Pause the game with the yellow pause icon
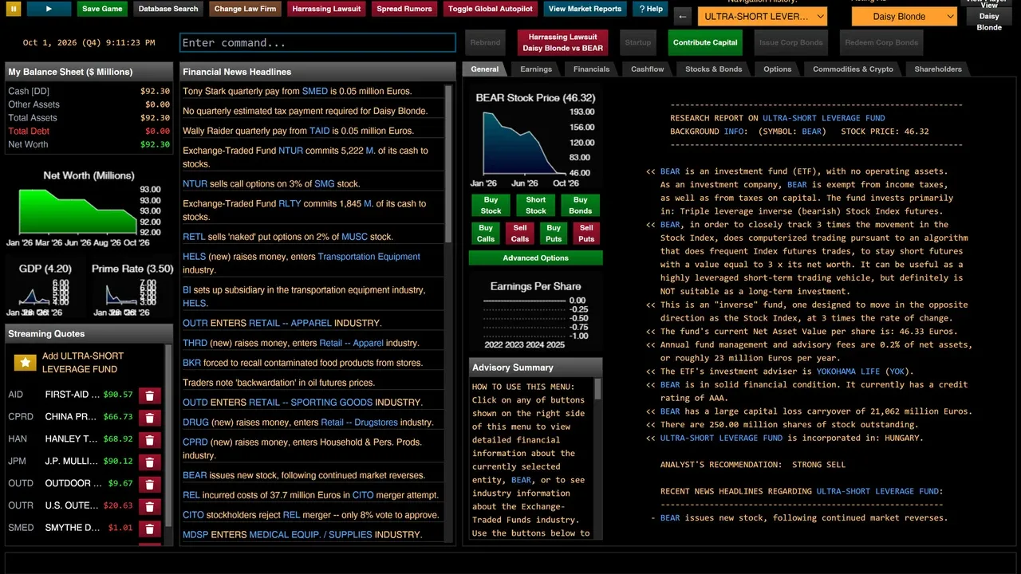Screen dimensions: 1021x574 click(14, 9)
